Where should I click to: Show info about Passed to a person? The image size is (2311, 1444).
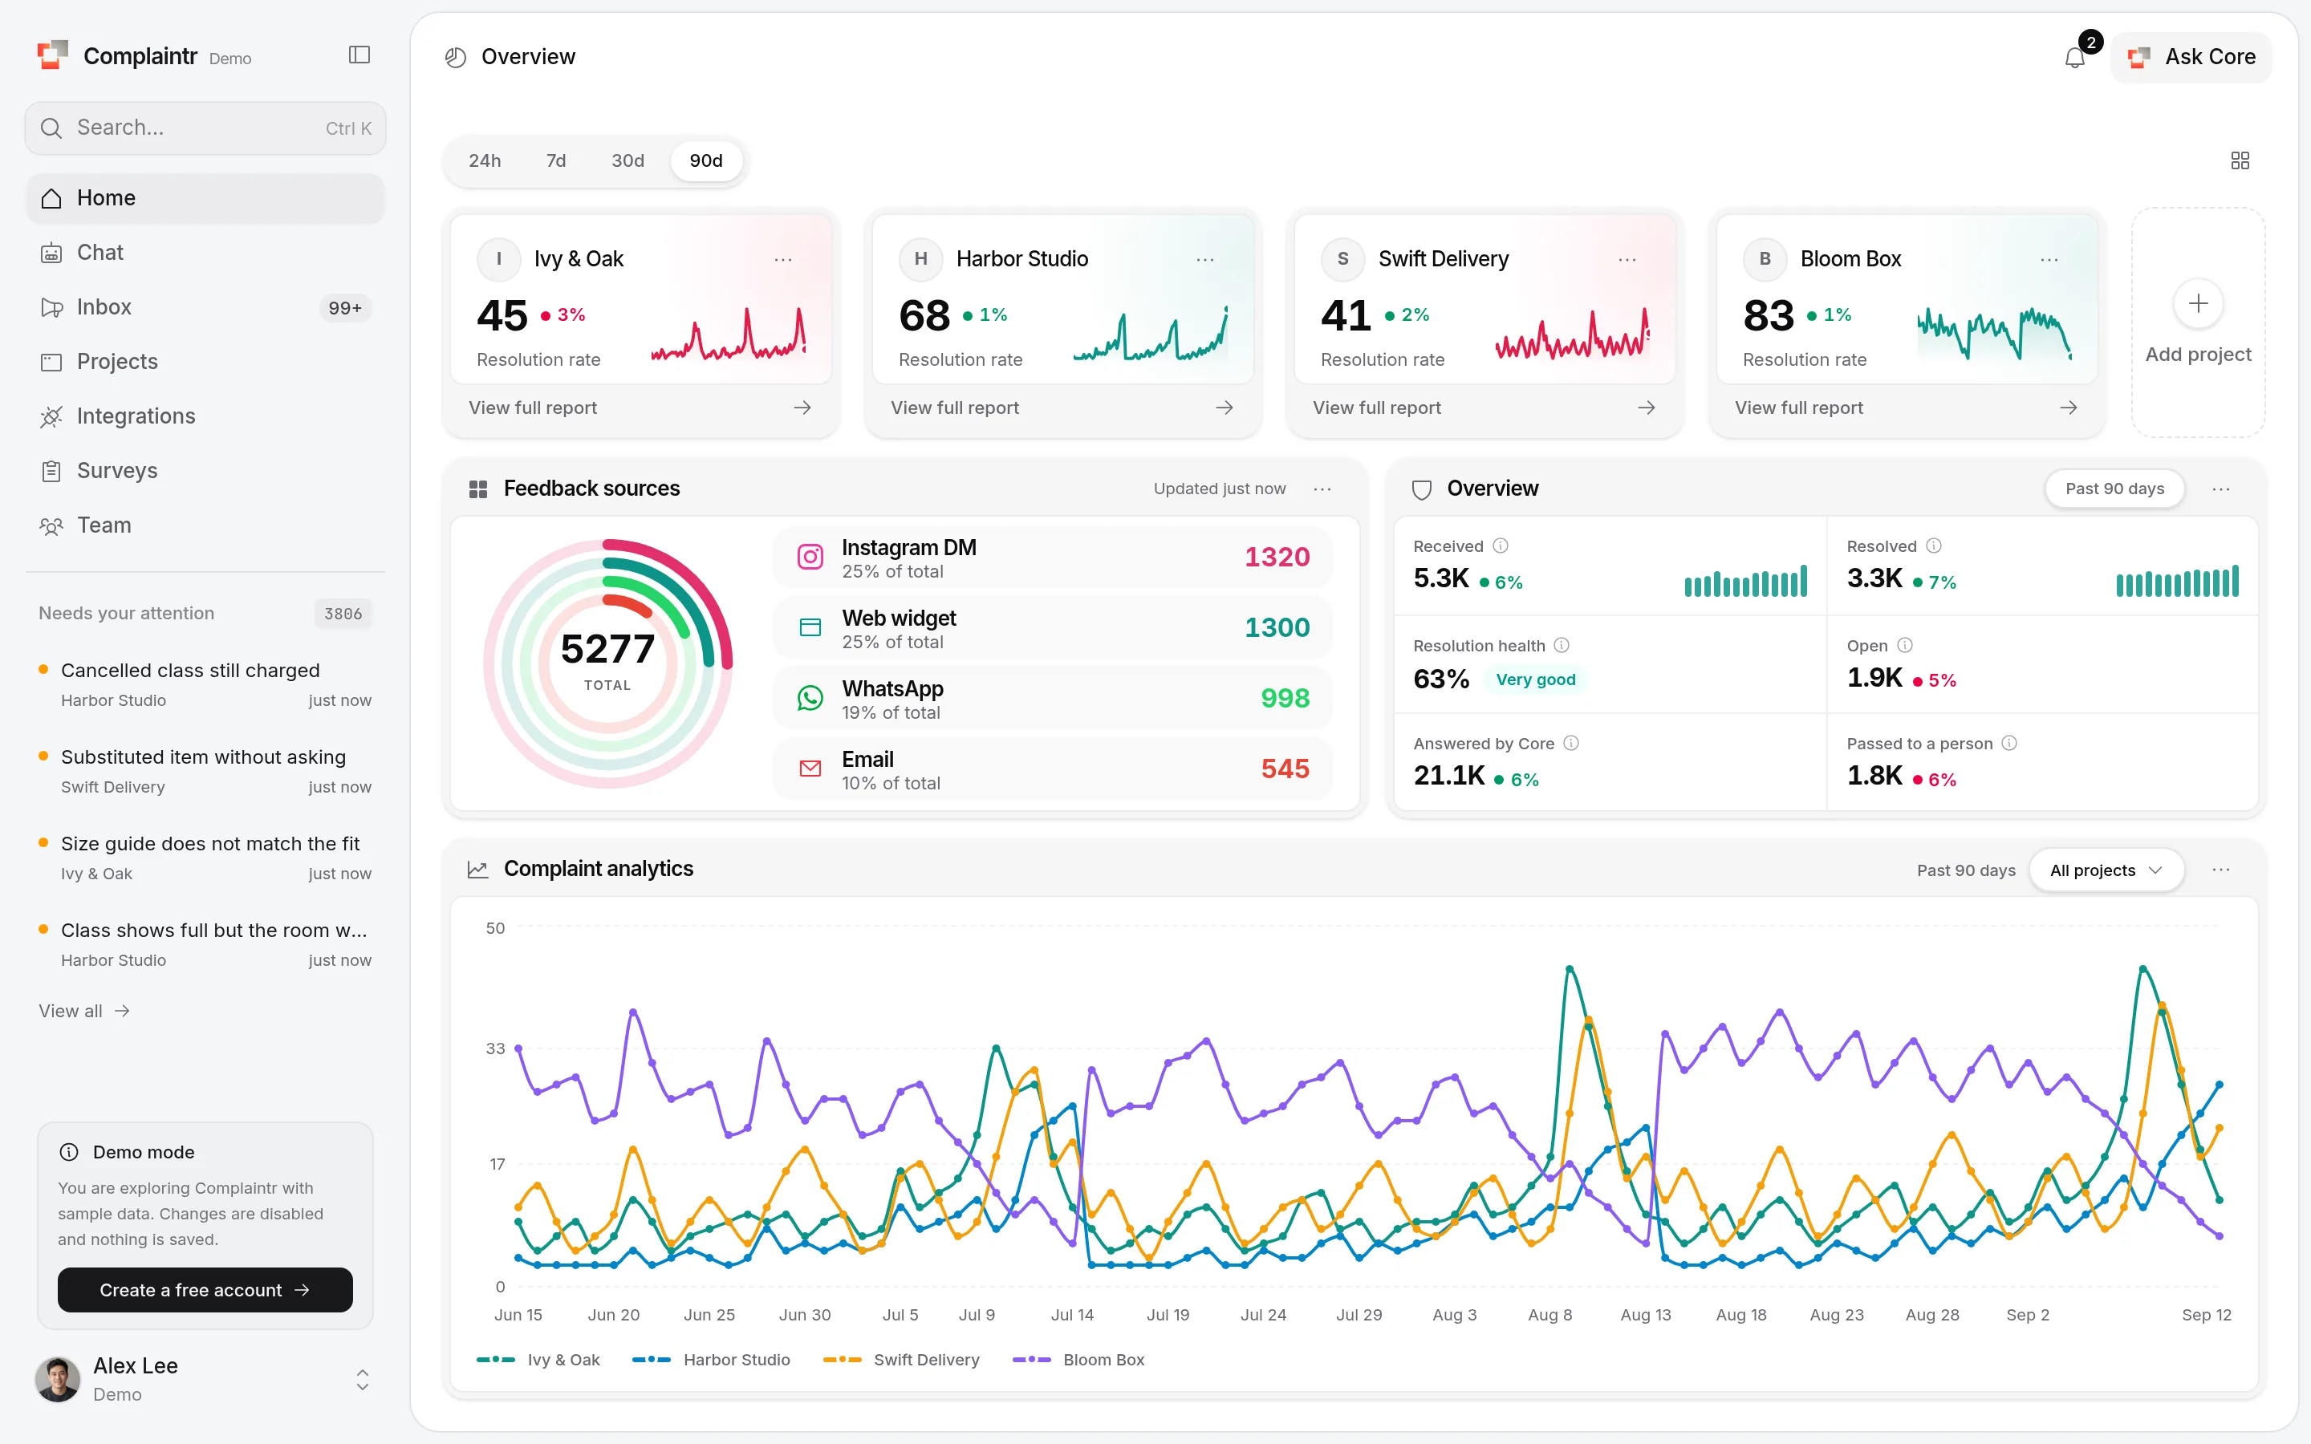(2009, 743)
